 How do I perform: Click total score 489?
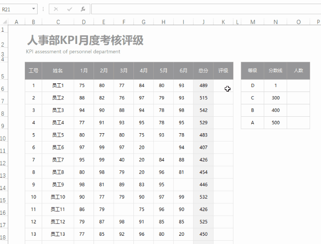pyautogui.click(x=203, y=86)
